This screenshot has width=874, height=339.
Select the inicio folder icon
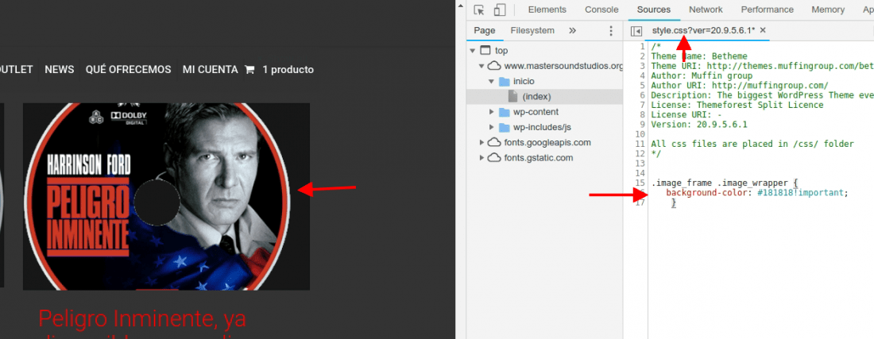(x=505, y=81)
